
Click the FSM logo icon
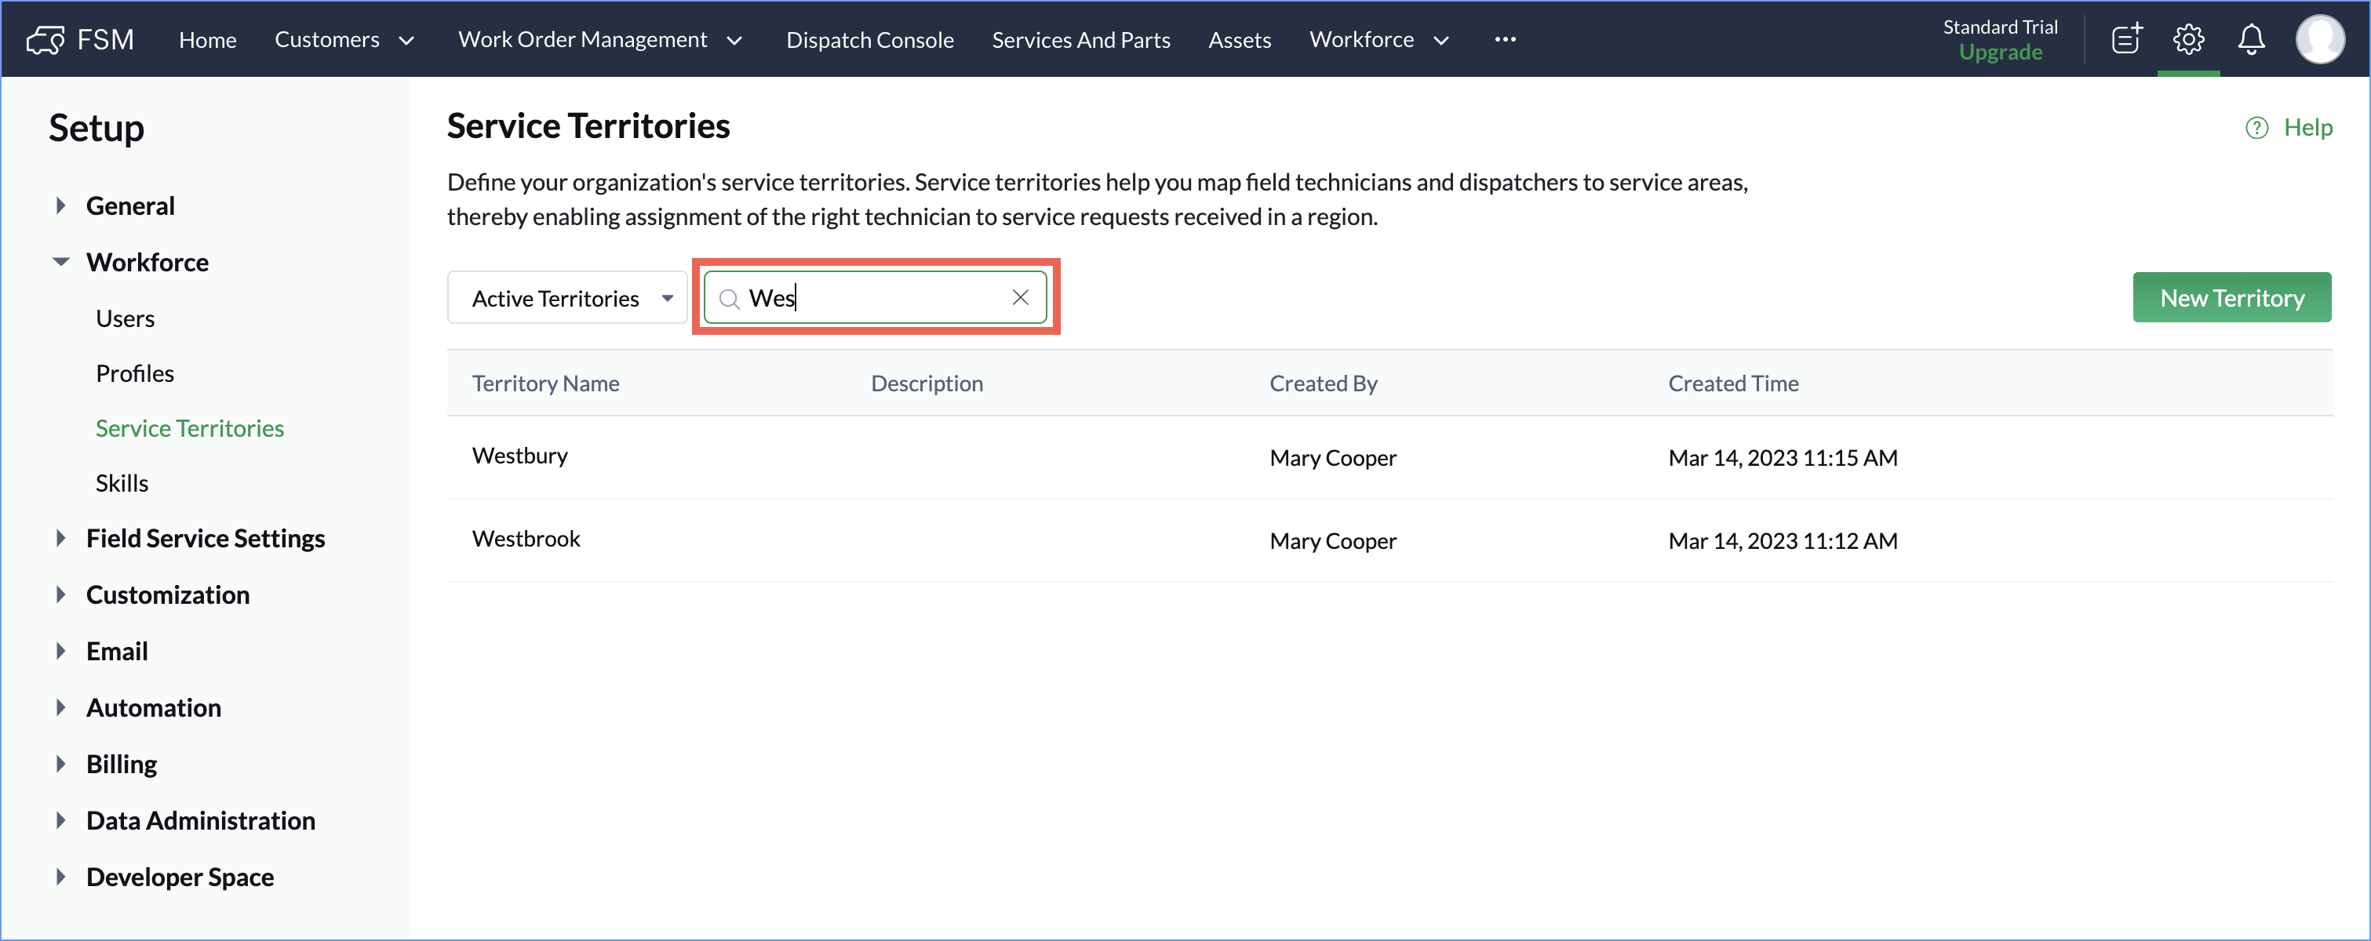(46, 39)
